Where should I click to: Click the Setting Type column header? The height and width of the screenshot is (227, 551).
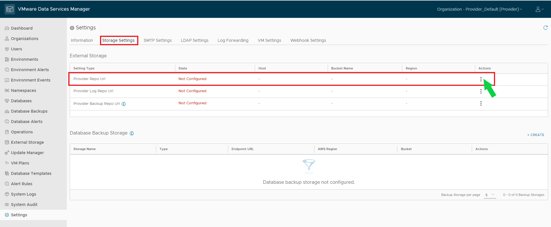tap(84, 68)
